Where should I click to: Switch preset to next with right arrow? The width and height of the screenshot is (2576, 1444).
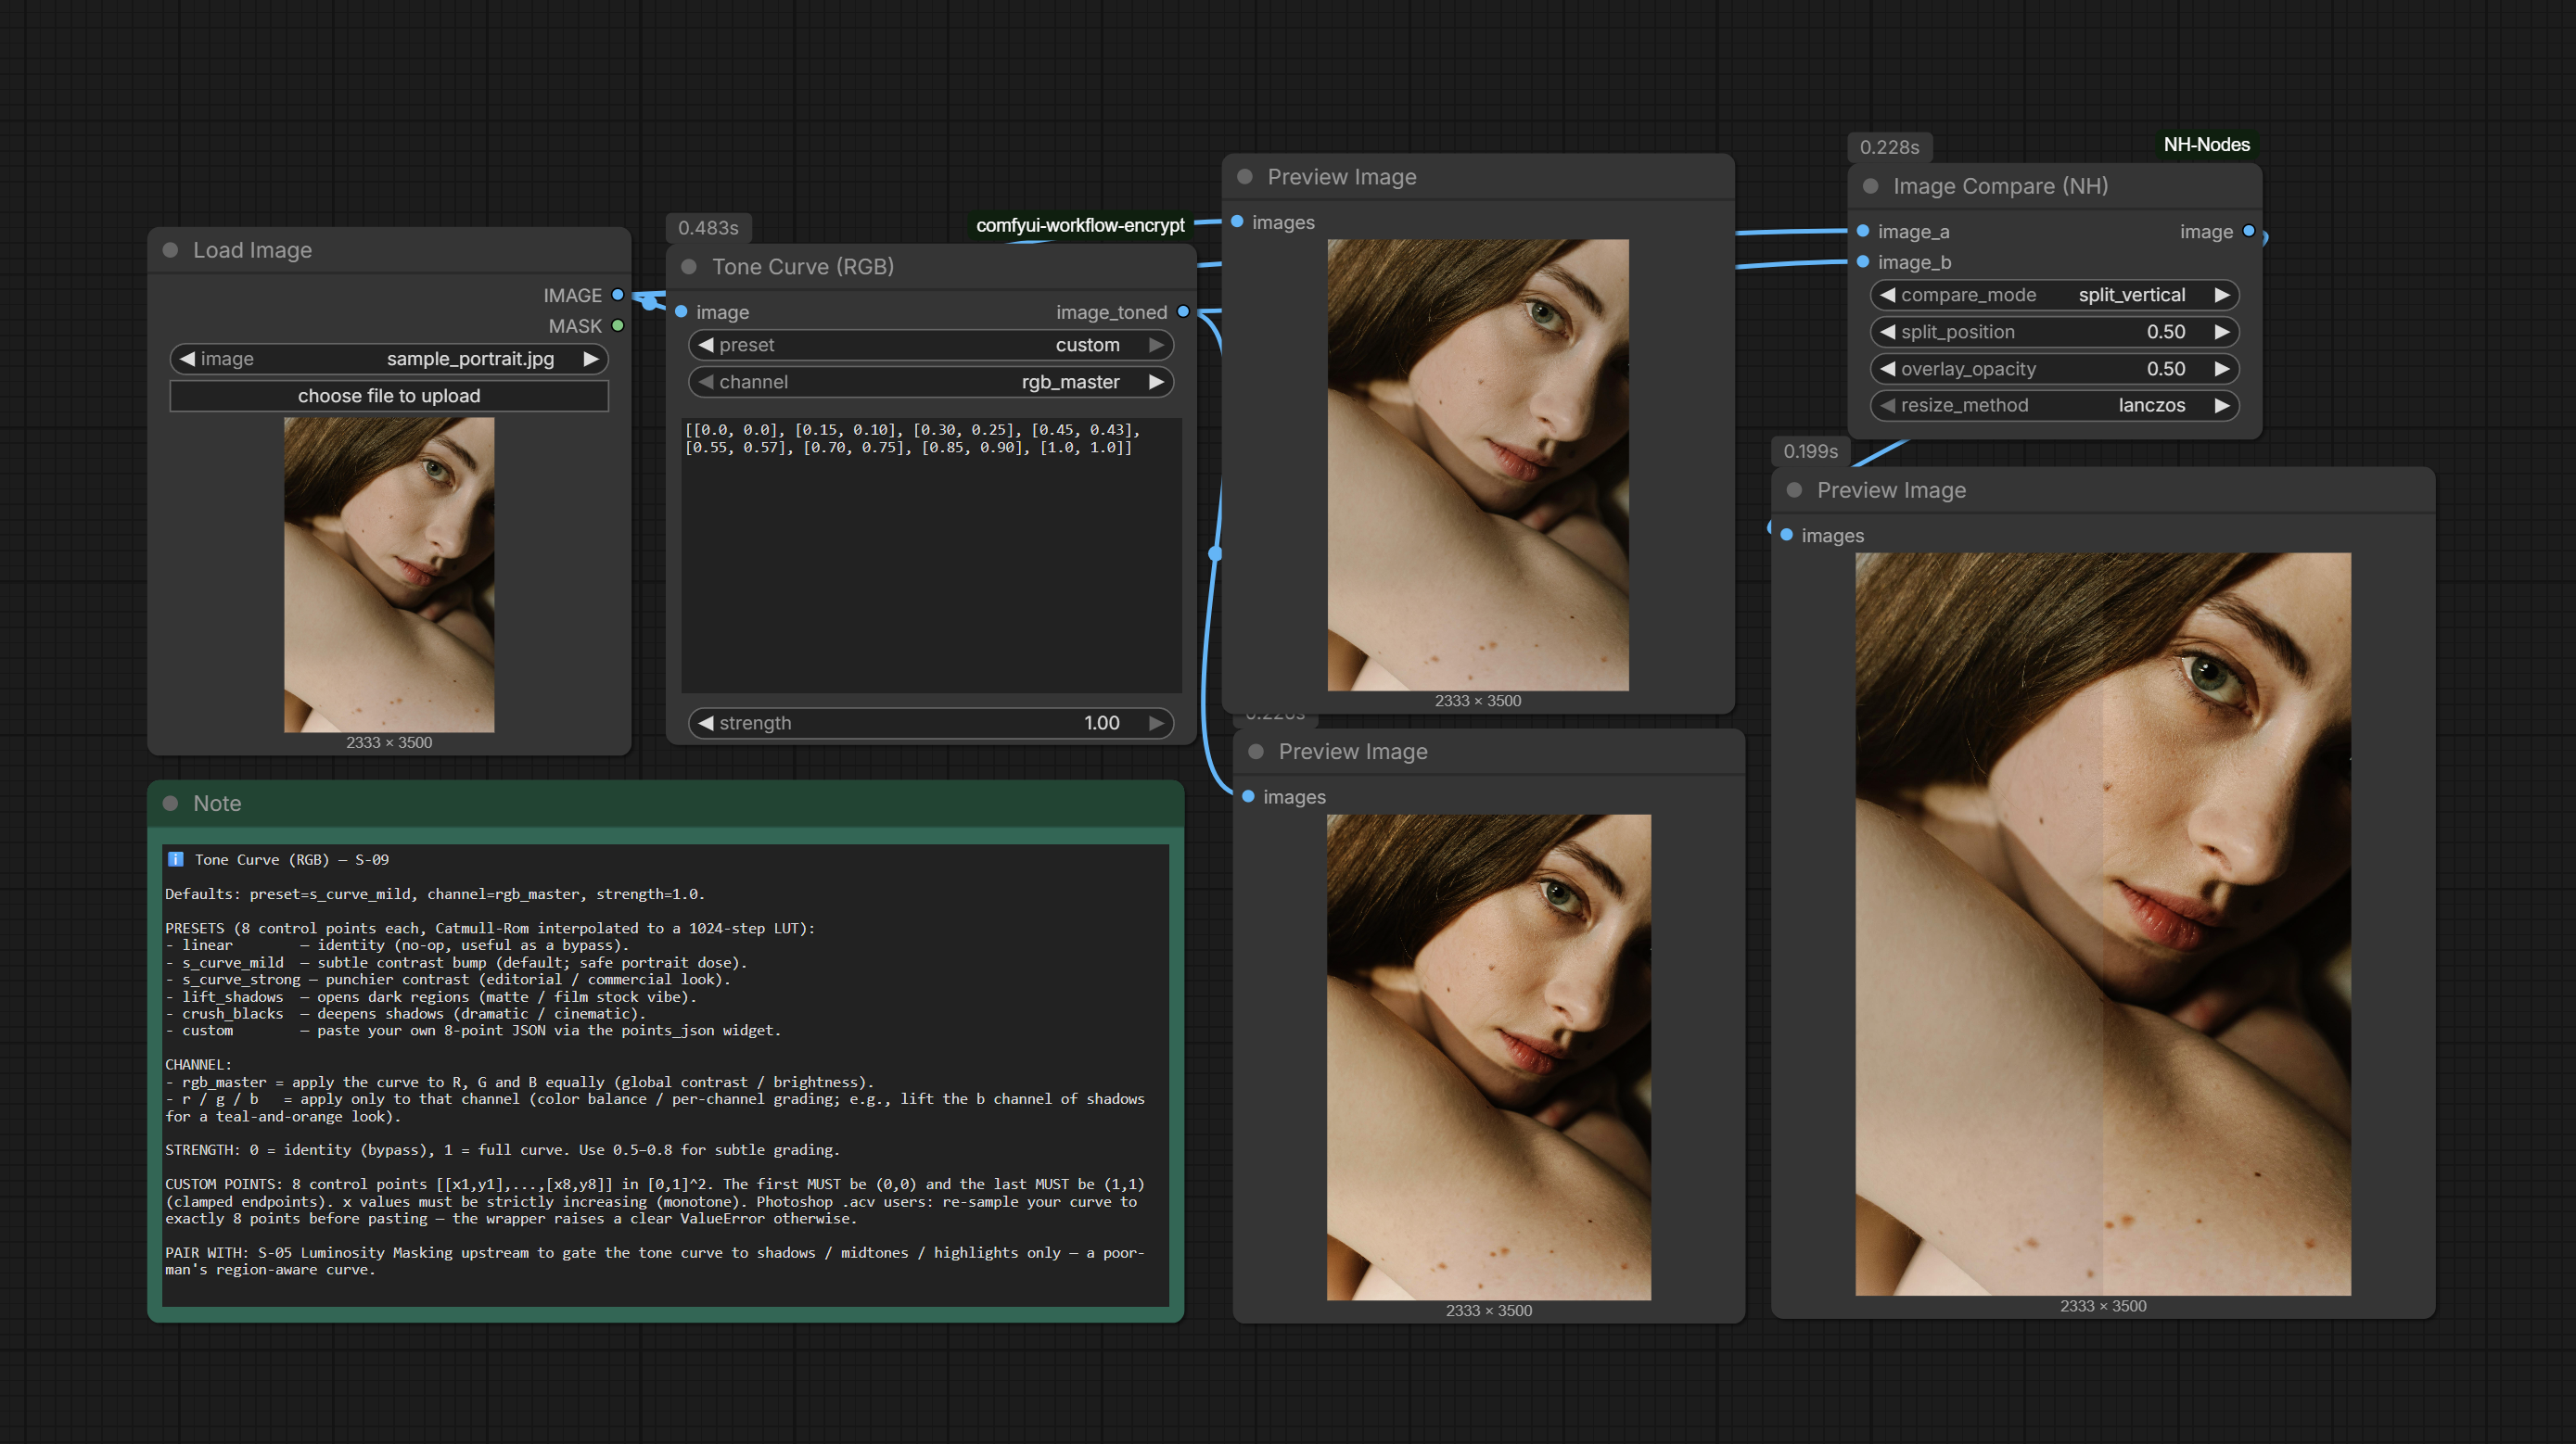(x=1156, y=345)
